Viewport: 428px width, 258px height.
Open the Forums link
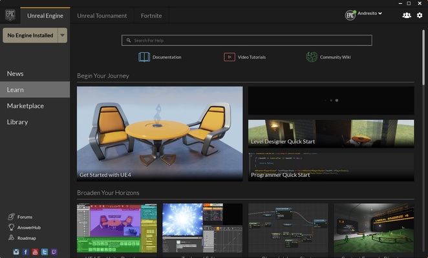[x=25, y=217]
